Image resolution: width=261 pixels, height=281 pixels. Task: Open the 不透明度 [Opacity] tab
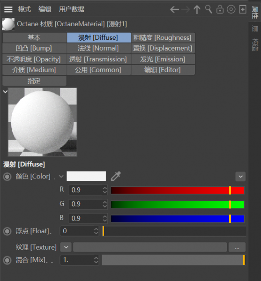coord(34,59)
